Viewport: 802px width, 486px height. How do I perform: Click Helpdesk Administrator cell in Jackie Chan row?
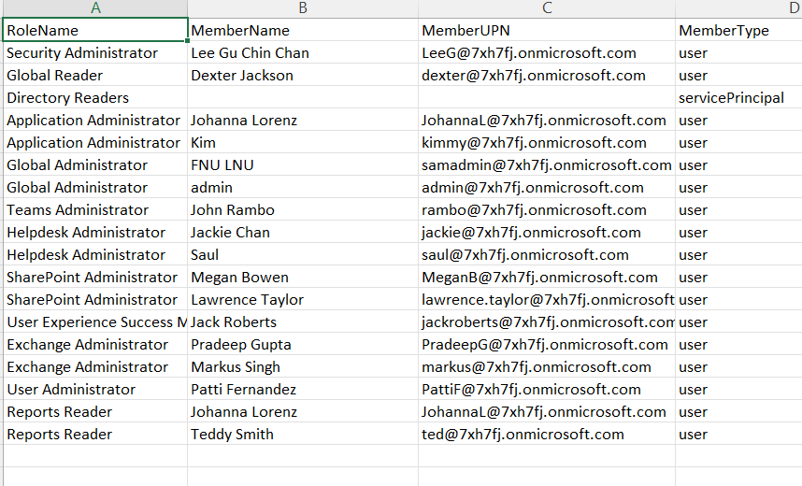click(x=95, y=233)
